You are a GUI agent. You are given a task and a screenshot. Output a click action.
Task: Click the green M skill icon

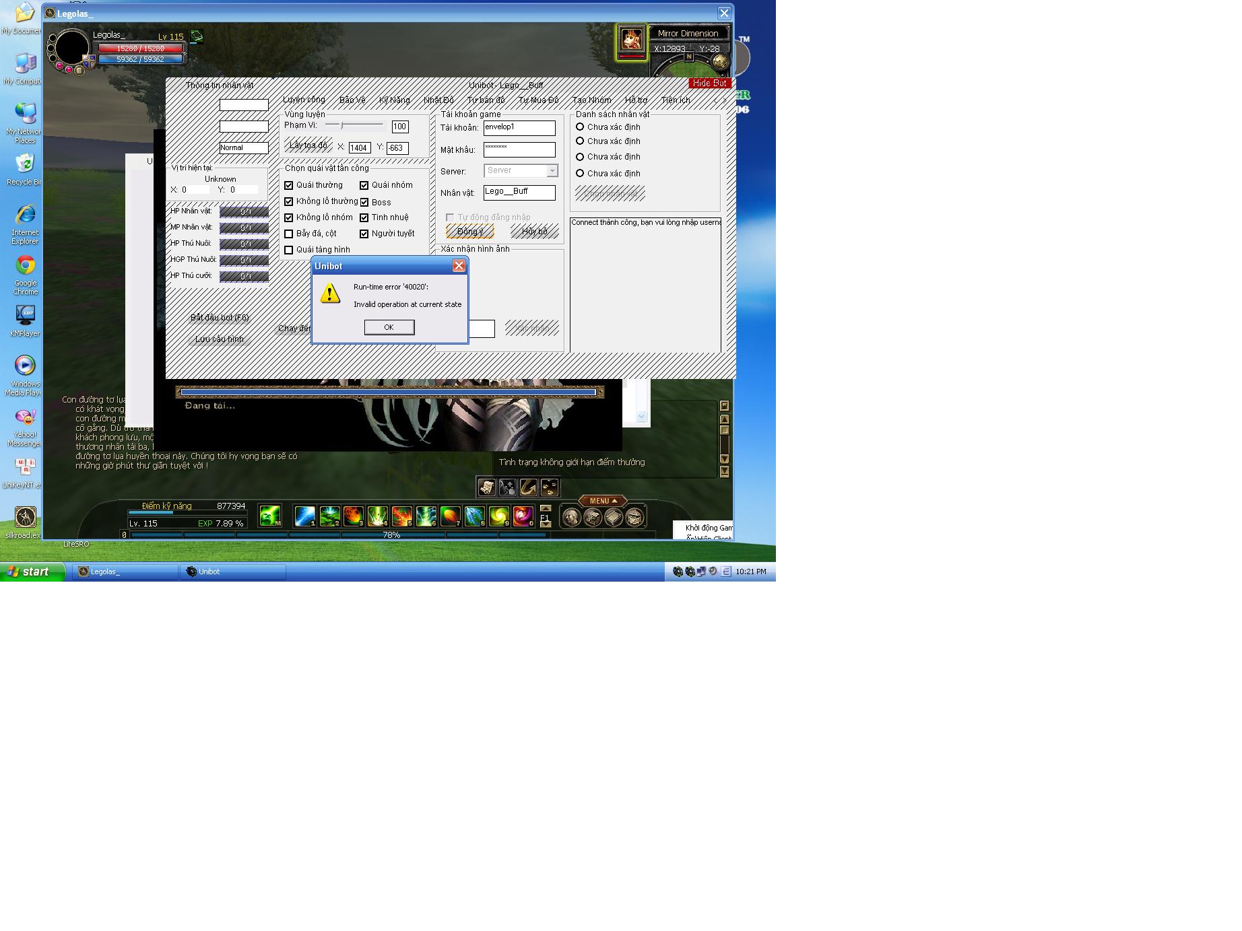click(270, 516)
